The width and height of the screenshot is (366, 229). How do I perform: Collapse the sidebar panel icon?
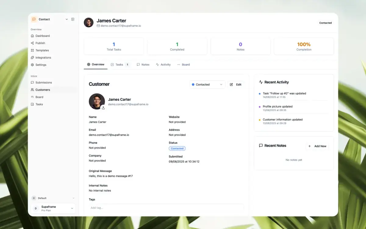(73, 19)
